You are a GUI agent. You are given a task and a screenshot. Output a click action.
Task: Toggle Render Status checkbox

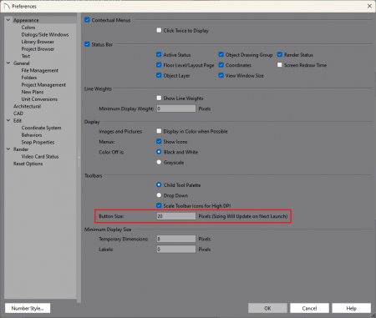click(x=280, y=54)
